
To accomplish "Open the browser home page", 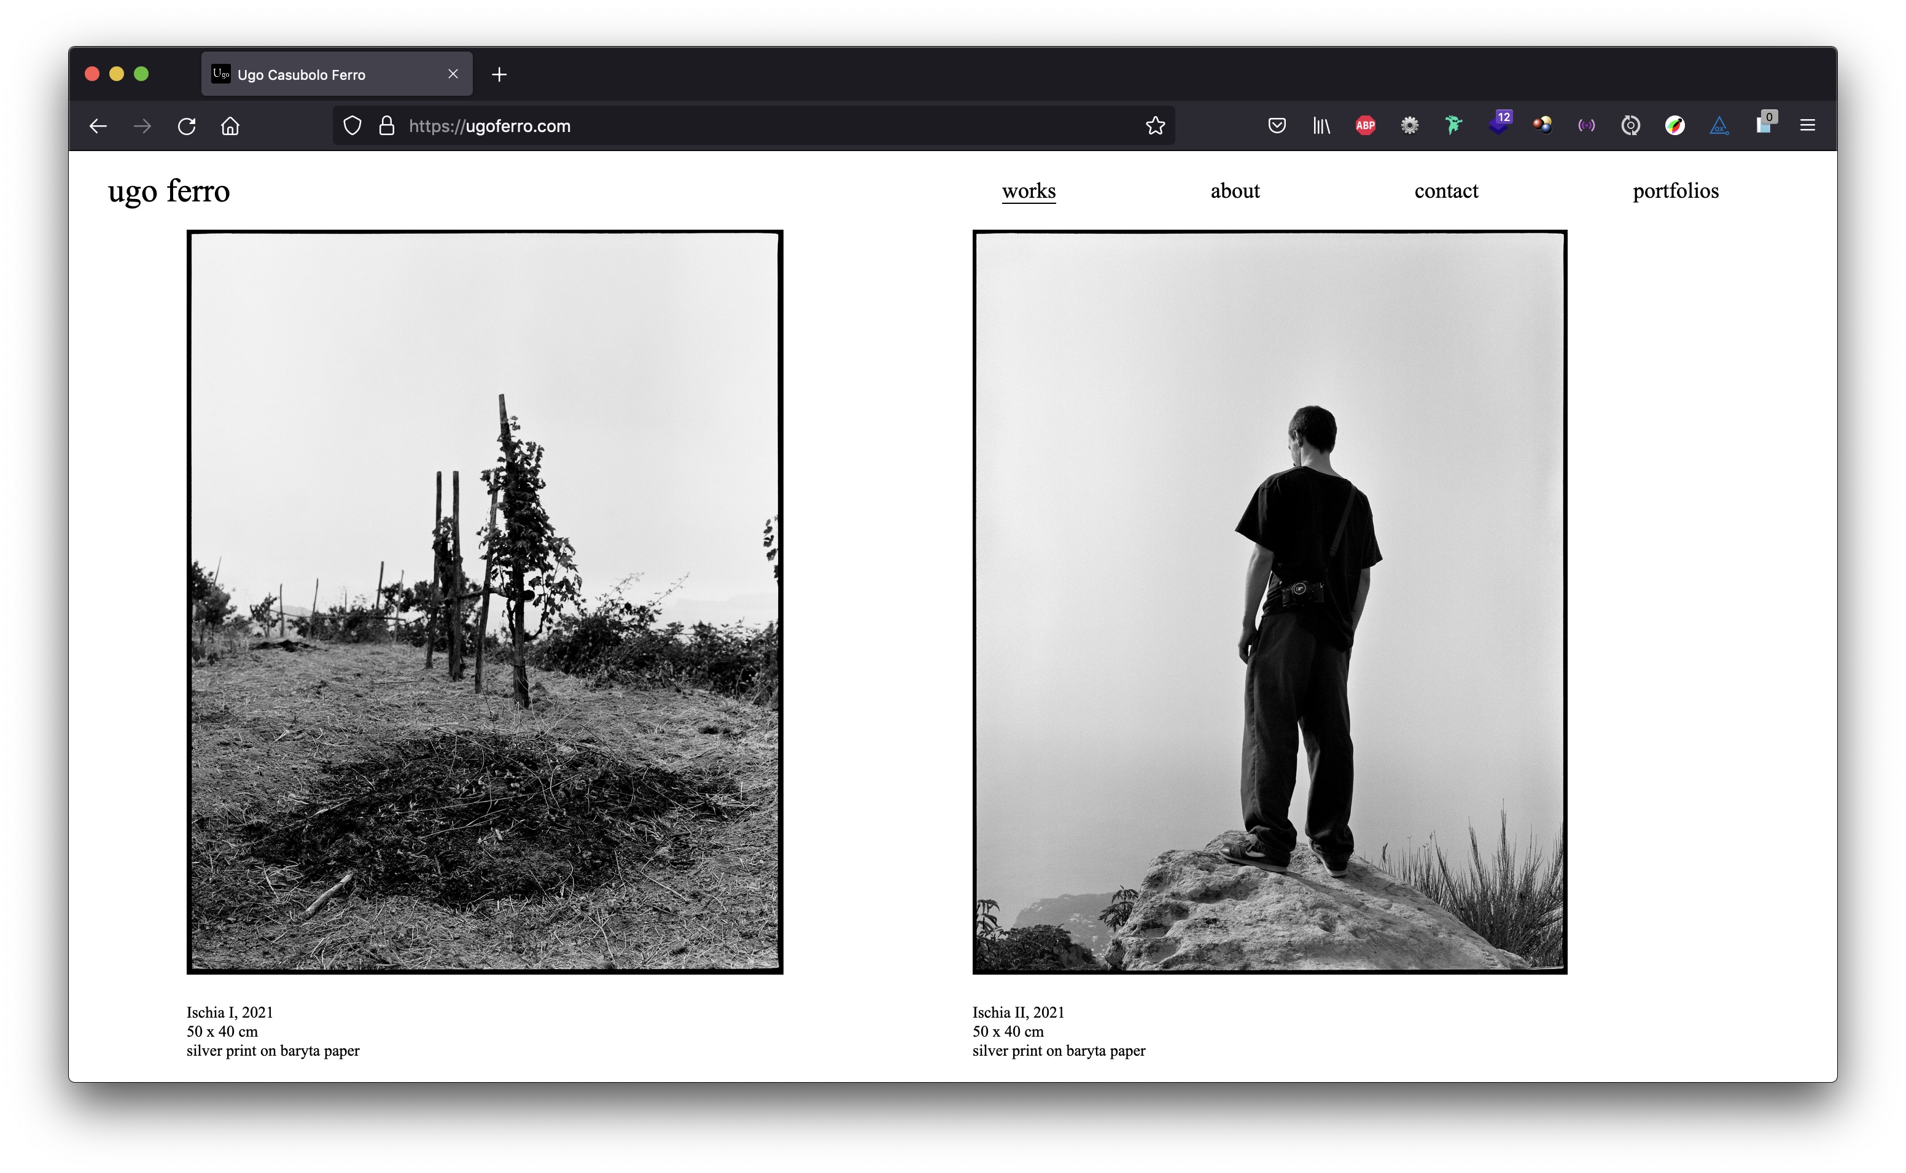I will click(230, 126).
